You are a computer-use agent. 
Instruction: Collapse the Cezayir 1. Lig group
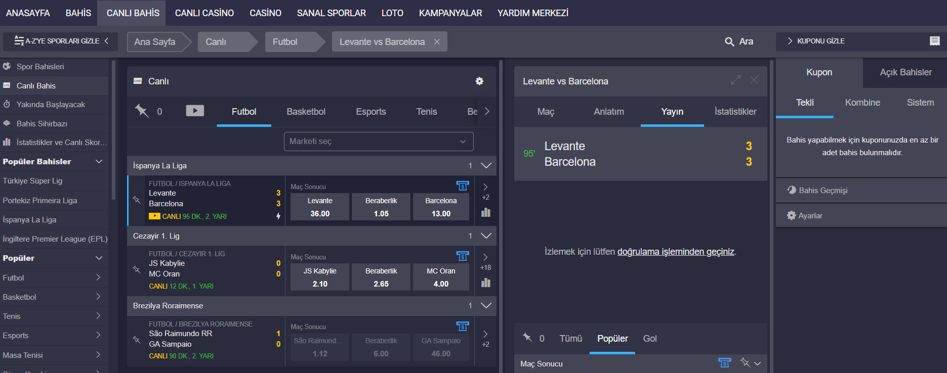[x=486, y=236]
